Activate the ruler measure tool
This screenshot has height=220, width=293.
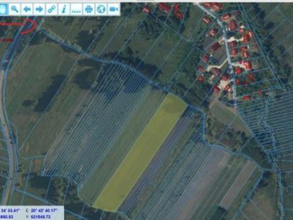click(x=77, y=9)
